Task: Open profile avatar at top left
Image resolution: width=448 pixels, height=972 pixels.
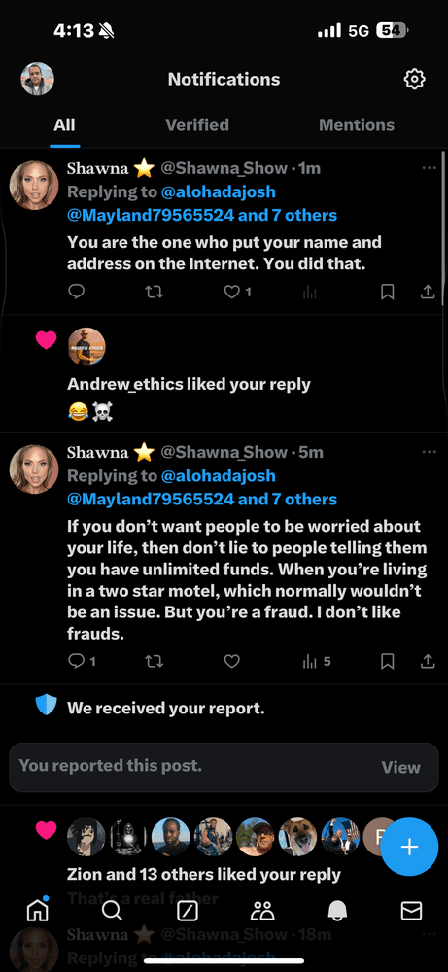Action: [x=37, y=79]
